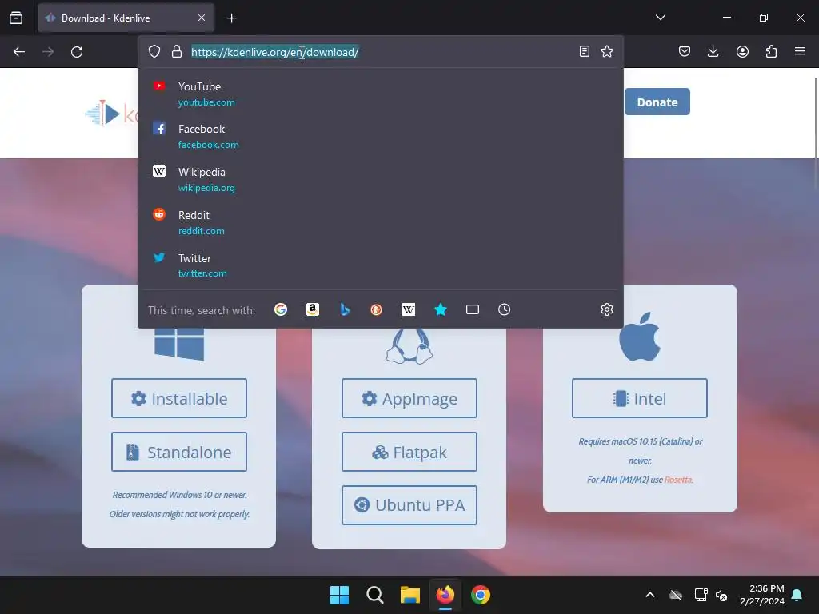Bookmark this page with the star icon
Viewport: 819px width, 614px height.
click(607, 51)
